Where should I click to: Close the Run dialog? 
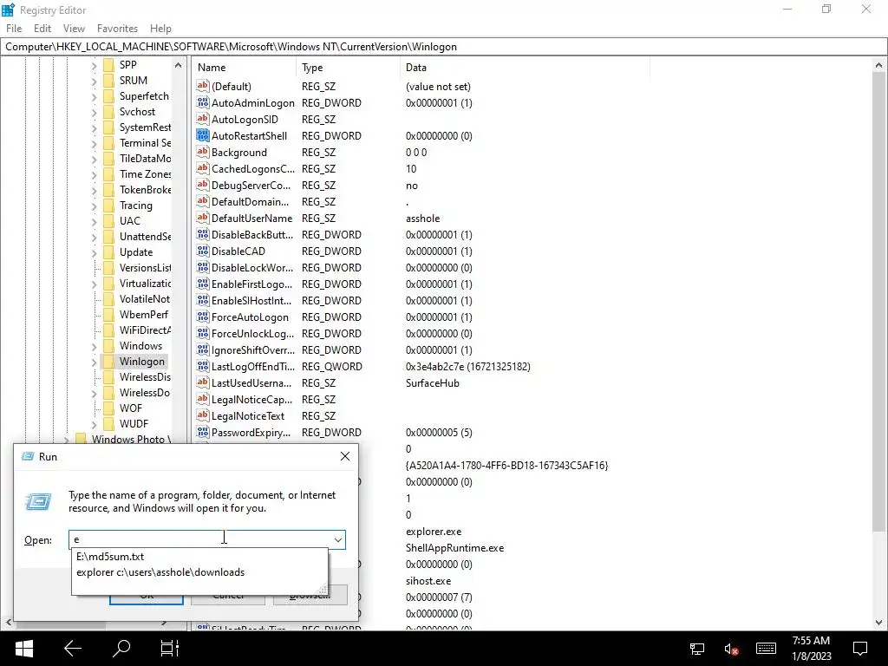(x=345, y=456)
